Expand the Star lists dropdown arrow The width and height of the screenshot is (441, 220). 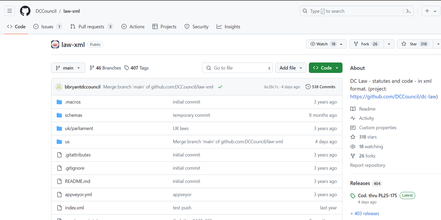click(x=437, y=44)
